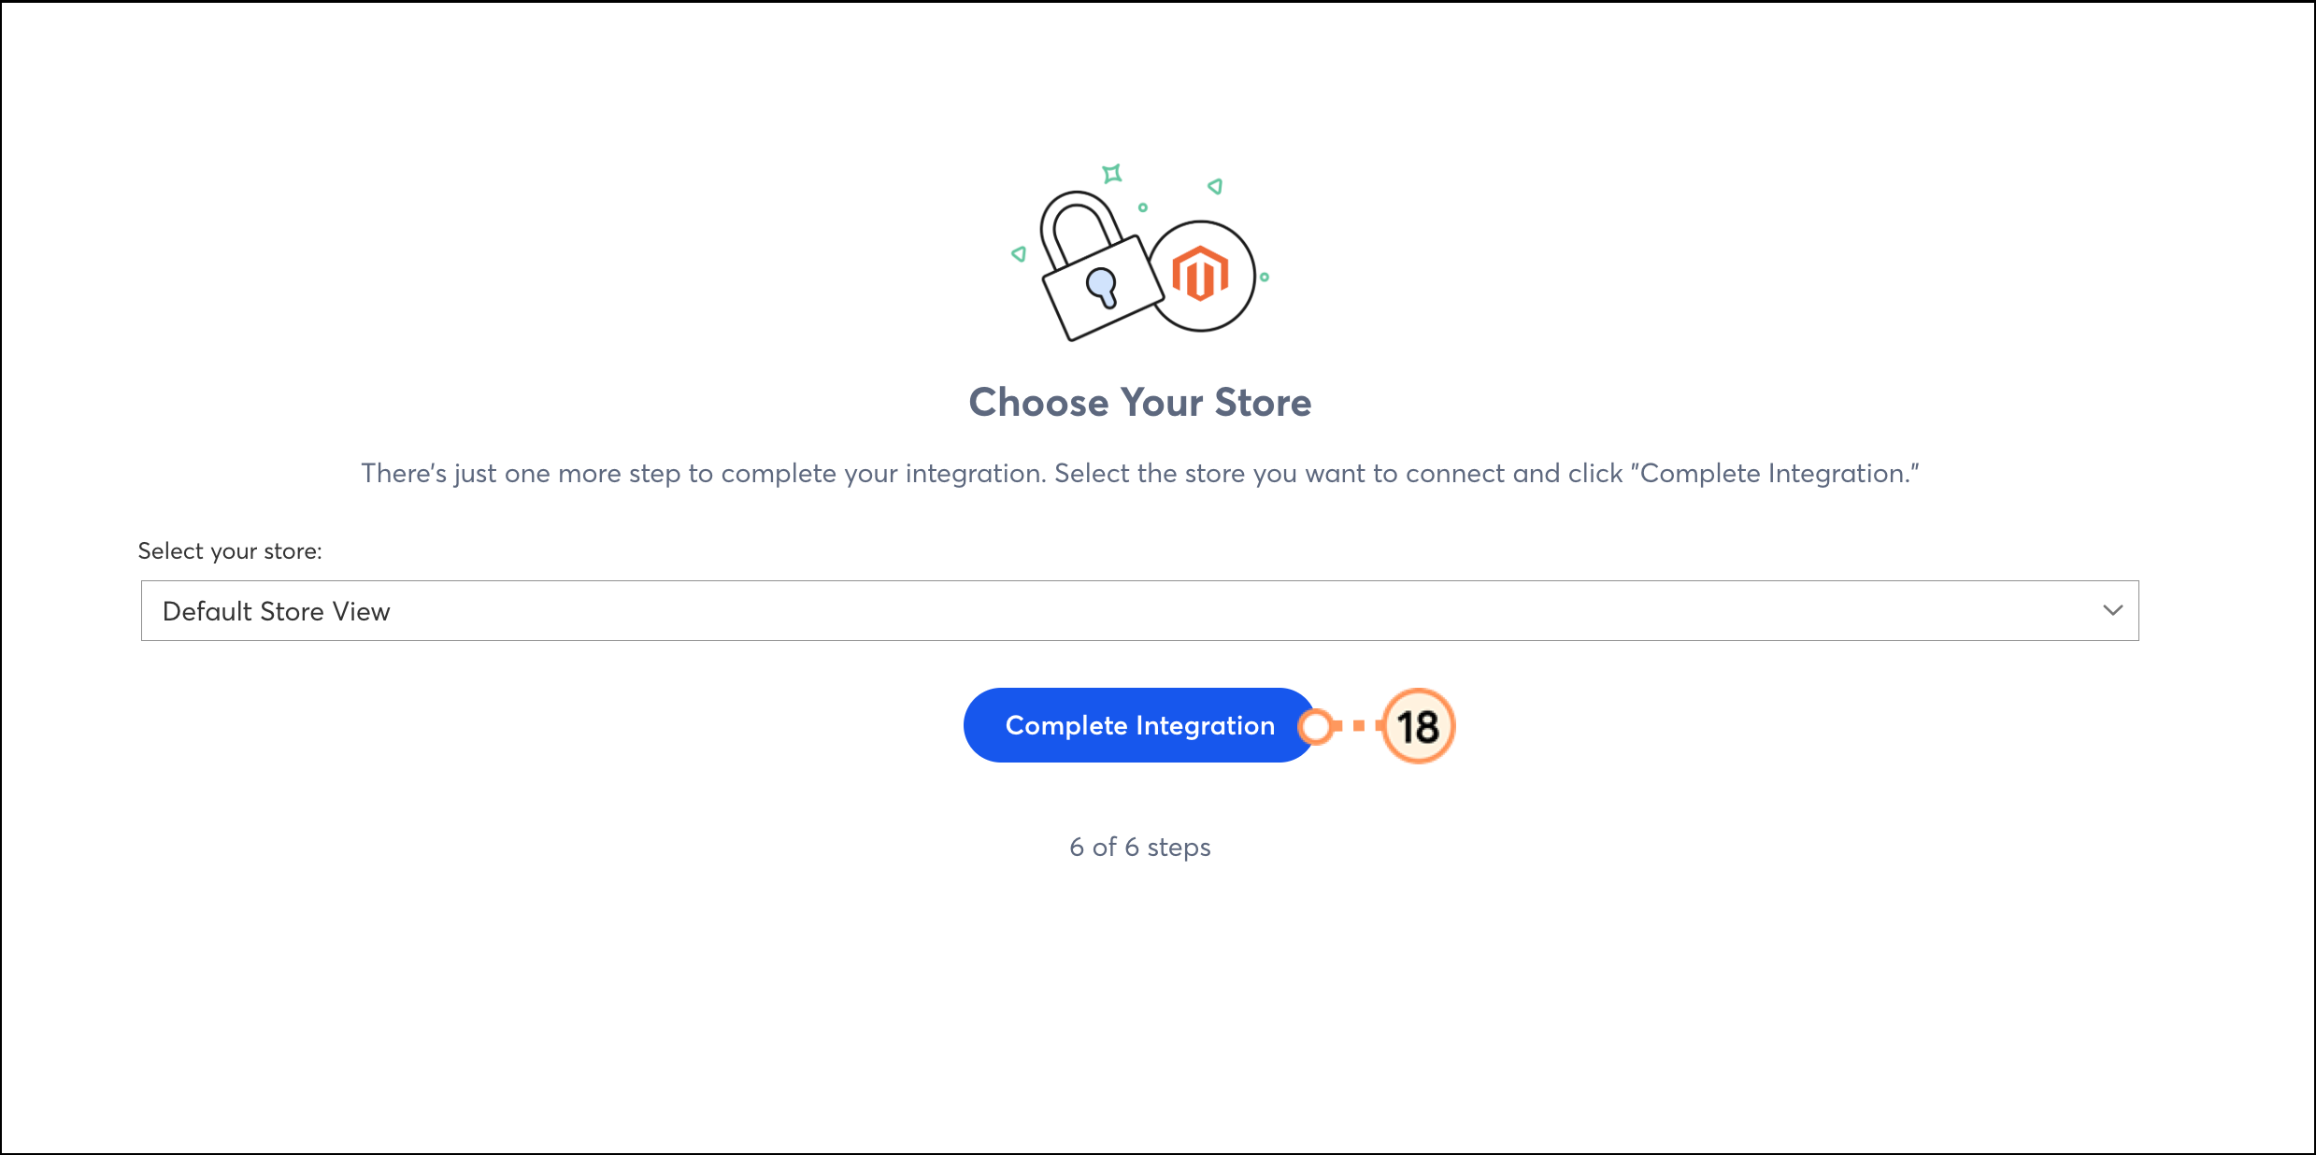Click the small green dot above the padlock body

[x=1142, y=207]
